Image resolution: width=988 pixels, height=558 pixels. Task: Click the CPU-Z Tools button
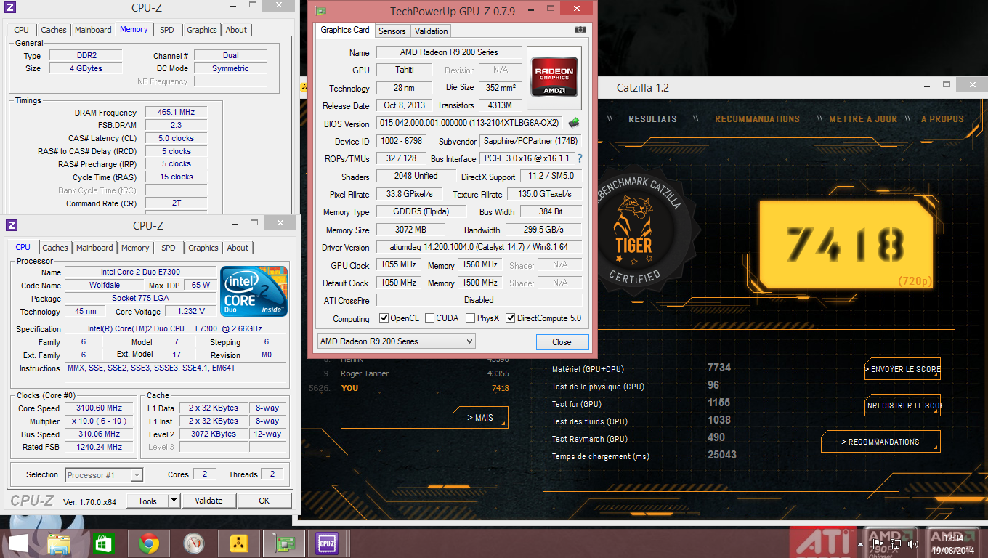pos(147,501)
